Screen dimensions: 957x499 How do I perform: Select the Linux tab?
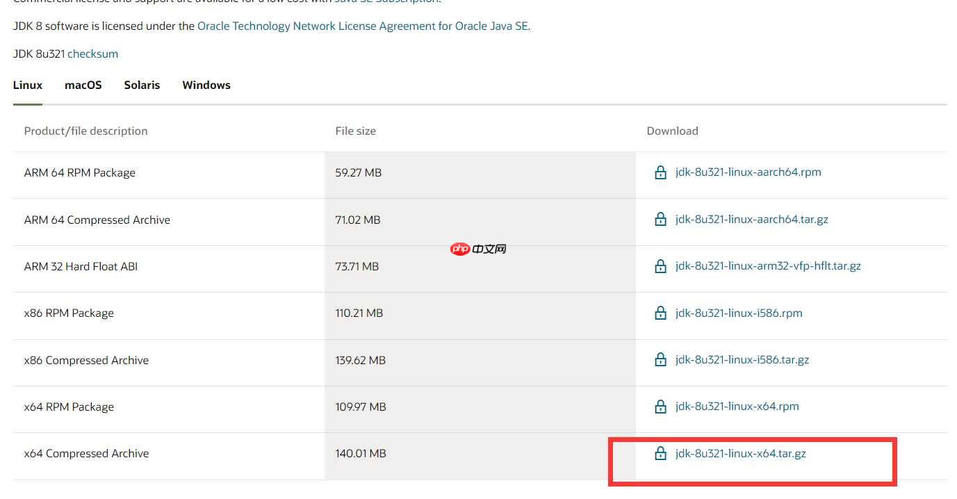(28, 85)
